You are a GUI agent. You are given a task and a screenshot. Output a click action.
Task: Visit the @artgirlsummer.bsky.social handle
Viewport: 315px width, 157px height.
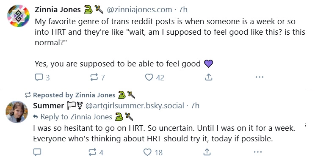135,106
